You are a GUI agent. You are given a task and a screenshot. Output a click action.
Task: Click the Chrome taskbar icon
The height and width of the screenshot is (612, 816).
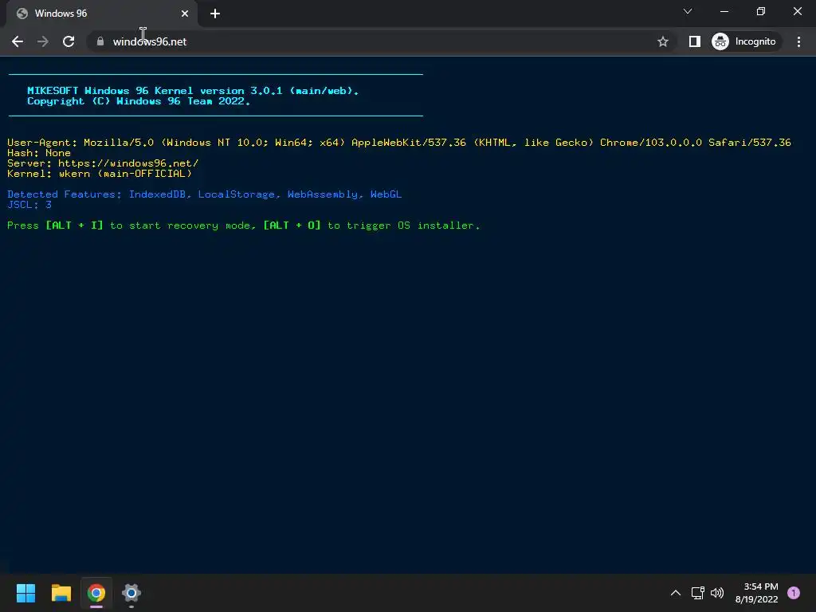click(x=96, y=593)
